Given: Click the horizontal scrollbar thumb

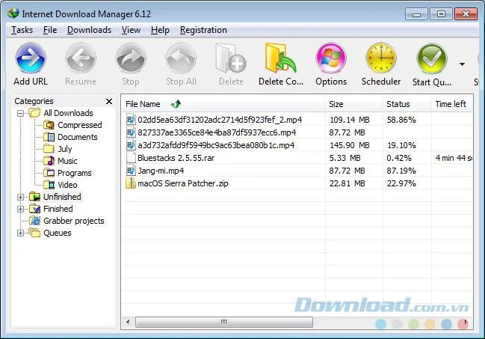Looking at the screenshot, I should click(224, 322).
